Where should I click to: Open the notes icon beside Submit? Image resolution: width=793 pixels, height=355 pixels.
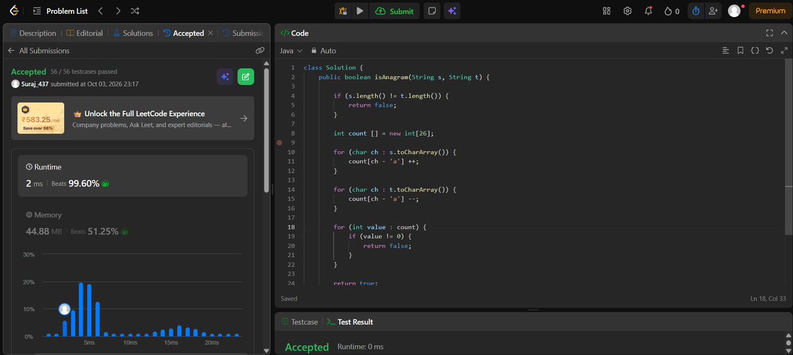pyautogui.click(x=432, y=11)
